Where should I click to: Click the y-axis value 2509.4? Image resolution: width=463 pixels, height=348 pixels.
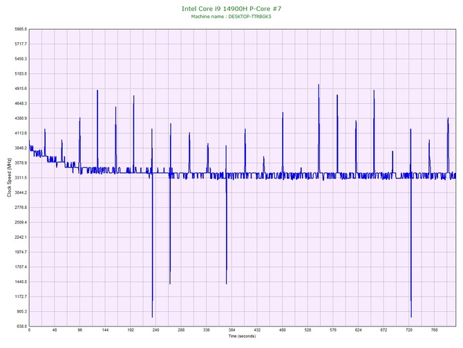21,222
